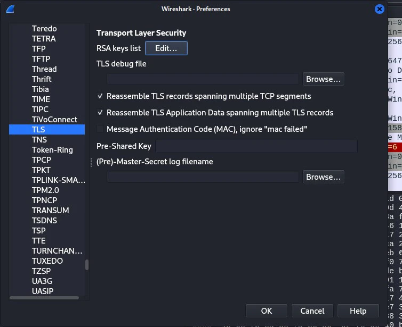Cancel the Preferences dialog

click(312, 311)
